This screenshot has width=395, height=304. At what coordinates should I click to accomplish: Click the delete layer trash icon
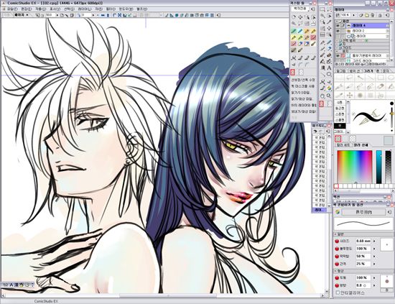(372, 15)
